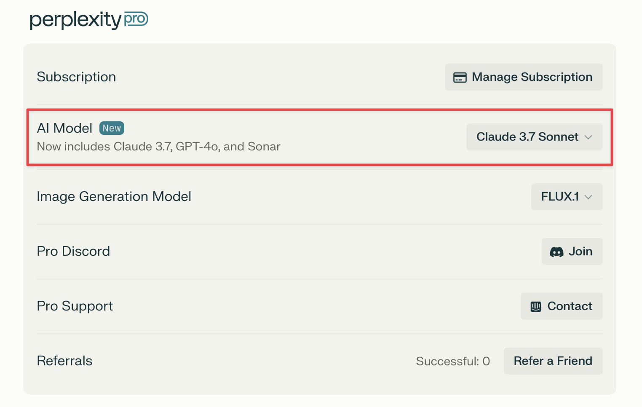Open the FLUX.1 image model dropdown
Screen dimensions: 642x407
coord(567,197)
